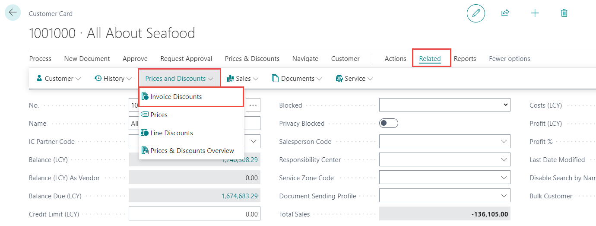The image size is (596, 226).
Task: Click the plus new record icon
Action: [535, 13]
